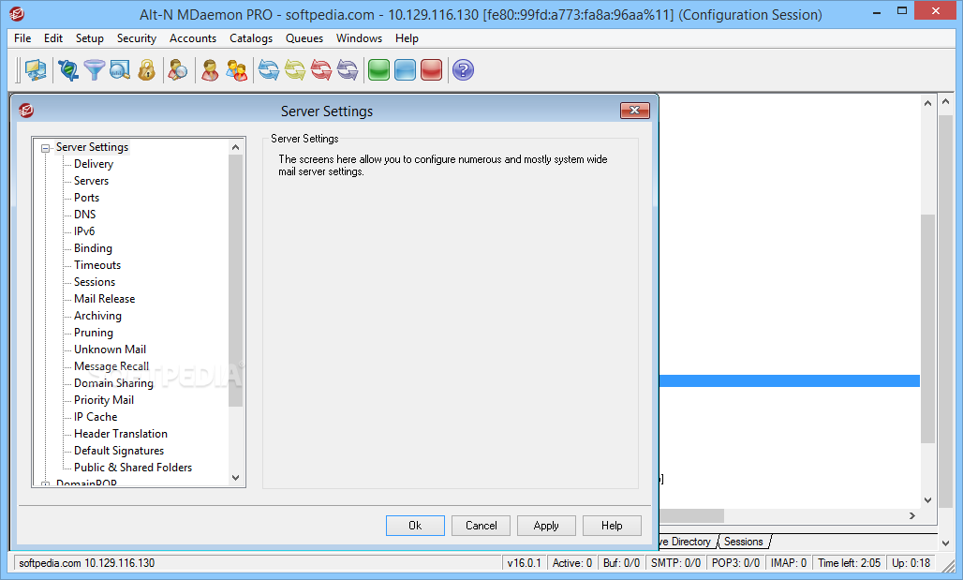
Task: Select IPv6 in settings tree
Action: [84, 231]
